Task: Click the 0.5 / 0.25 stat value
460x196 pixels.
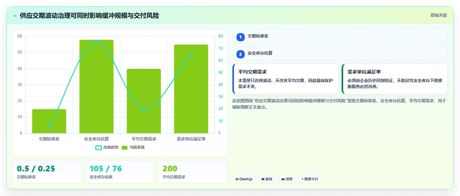Action: [x=36, y=169]
